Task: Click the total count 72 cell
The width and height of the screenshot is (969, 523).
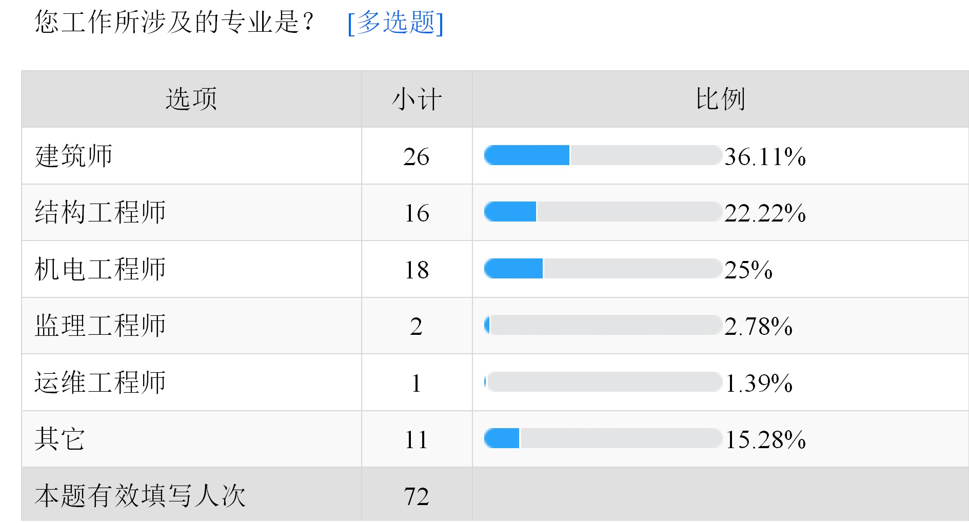Action: click(417, 496)
